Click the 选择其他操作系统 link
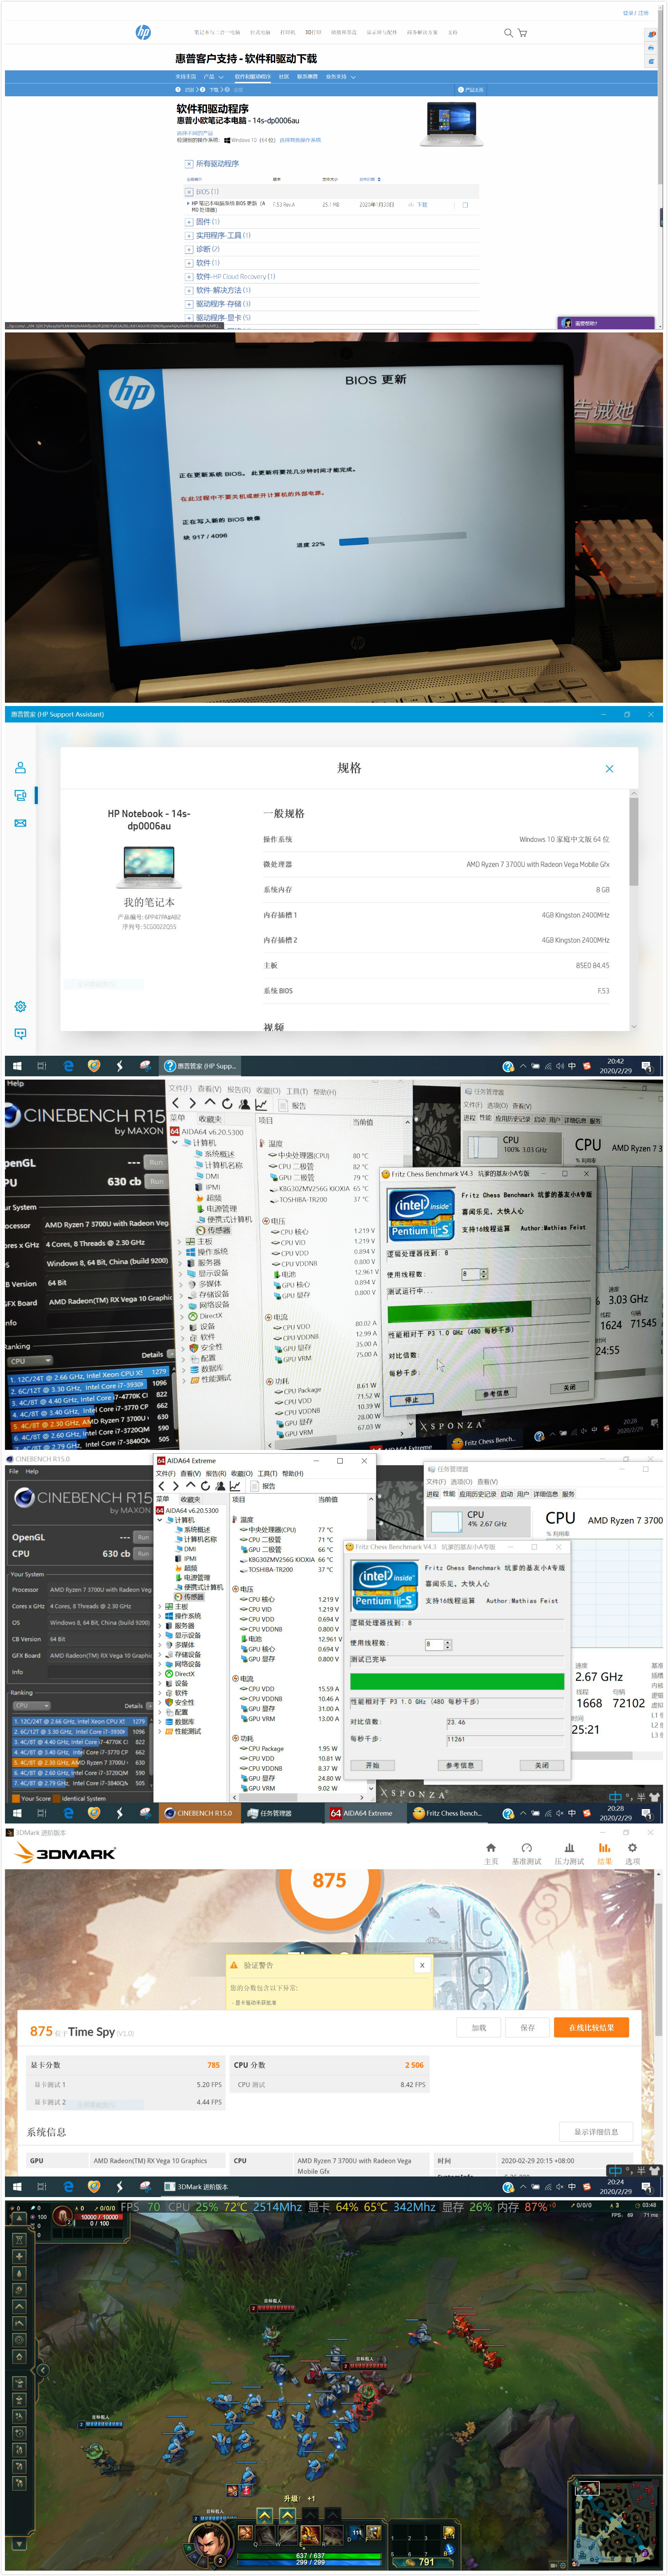668x2576 pixels. pyautogui.click(x=300, y=140)
